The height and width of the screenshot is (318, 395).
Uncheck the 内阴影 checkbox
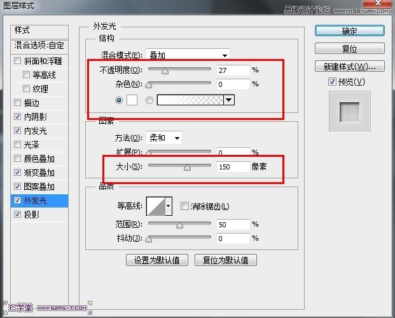coord(17,116)
